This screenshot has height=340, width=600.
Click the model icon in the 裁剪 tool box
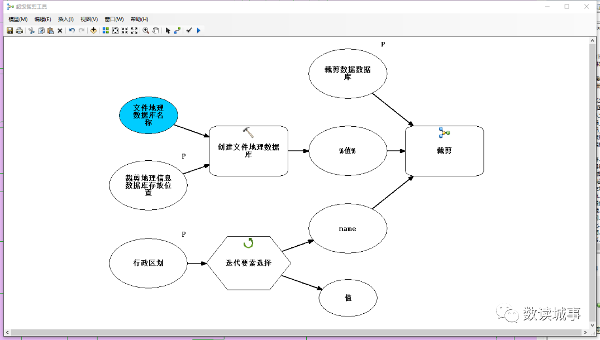point(444,133)
